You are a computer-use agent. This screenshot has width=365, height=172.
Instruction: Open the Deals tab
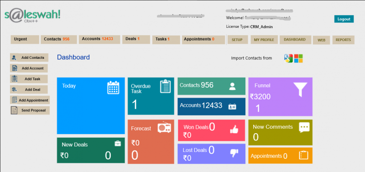[x=136, y=39]
